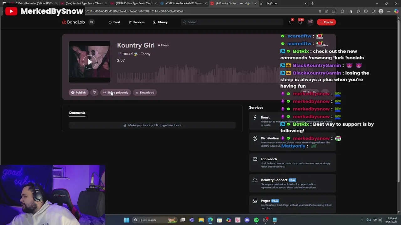Open the Industry Connect service
Screen dimensions: 401x225
coord(292,183)
